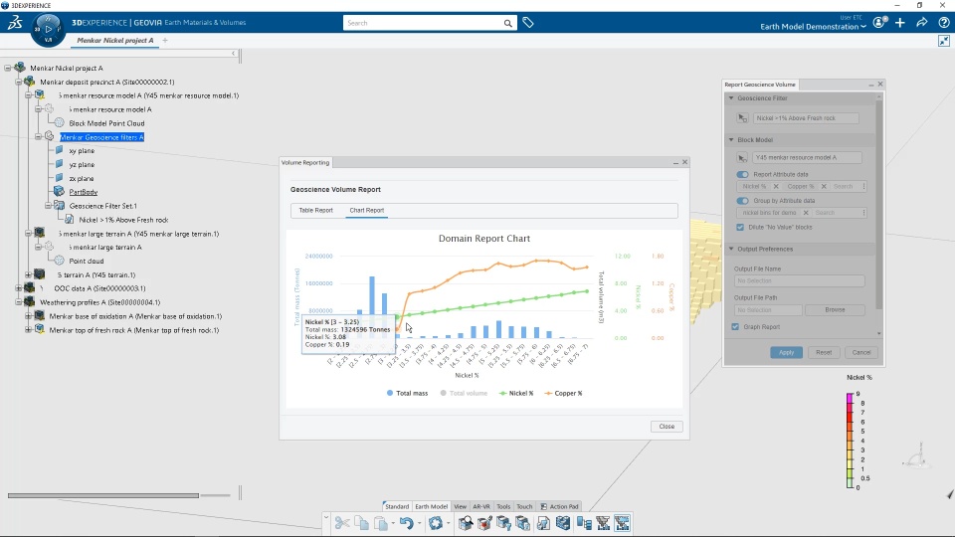Viewport: 955px width, 537px height.
Task: Open the help question mark icon
Action: [943, 23]
